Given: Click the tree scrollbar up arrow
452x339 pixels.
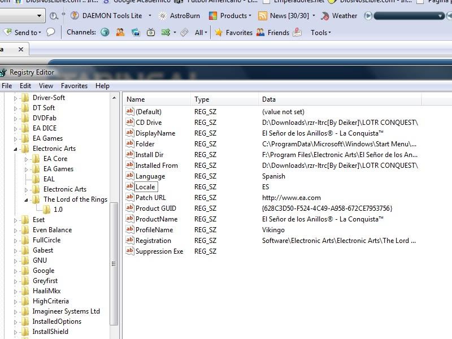Looking at the screenshot, I should pyautogui.click(x=114, y=98).
